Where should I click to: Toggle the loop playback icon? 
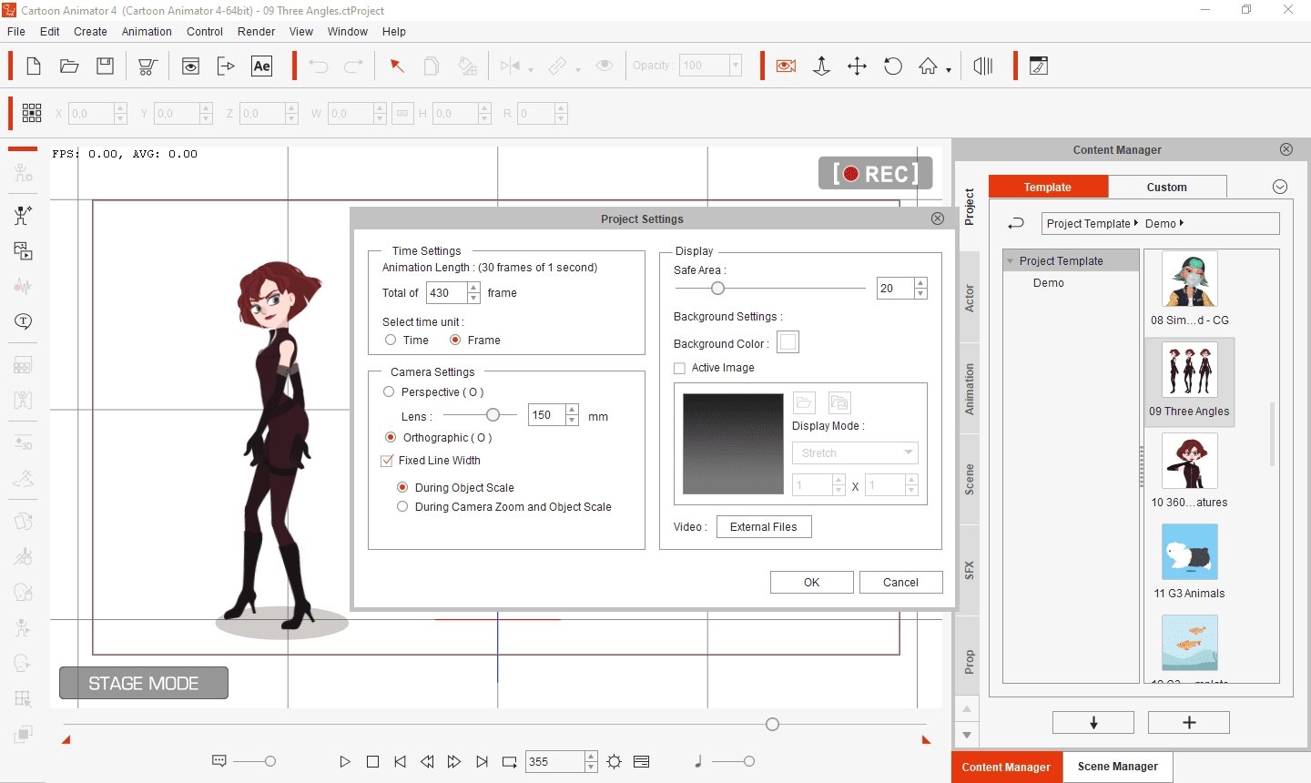coord(510,762)
